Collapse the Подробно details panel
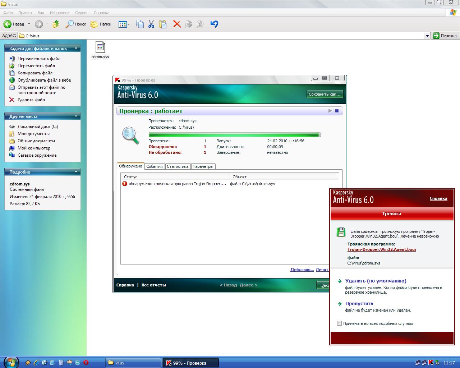Screen dimensions: 460x368 (76, 172)
